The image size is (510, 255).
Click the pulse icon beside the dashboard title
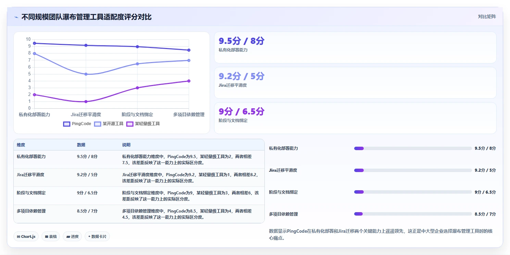point(16,17)
